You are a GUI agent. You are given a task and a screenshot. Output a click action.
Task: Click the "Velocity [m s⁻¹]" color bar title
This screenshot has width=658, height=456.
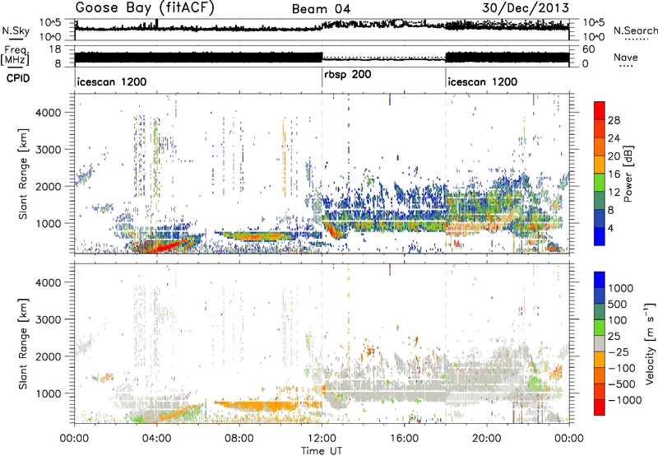pyautogui.click(x=650, y=343)
